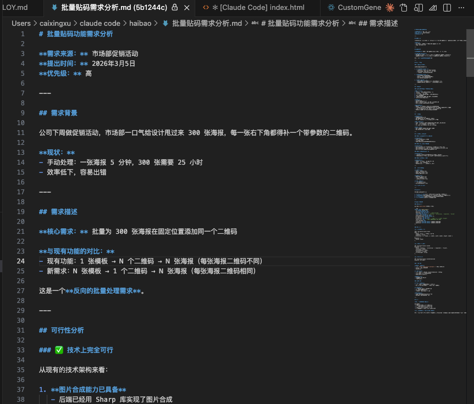Image resolution: width=474 pixels, height=404 pixels.
Task: Click heading '## 需求描述' on line 19
Action: [x=58, y=212]
